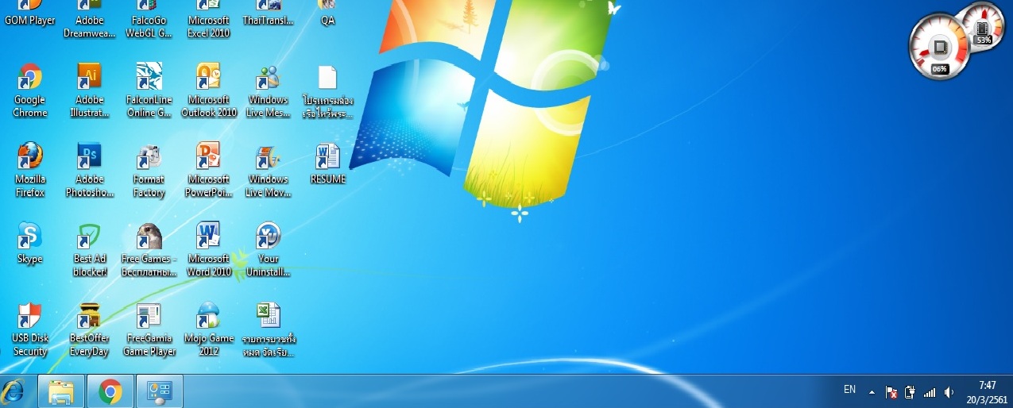Viewport: 1013px width, 408px height.
Task: Select the BestOffer EveryDay icon
Action: (x=89, y=315)
